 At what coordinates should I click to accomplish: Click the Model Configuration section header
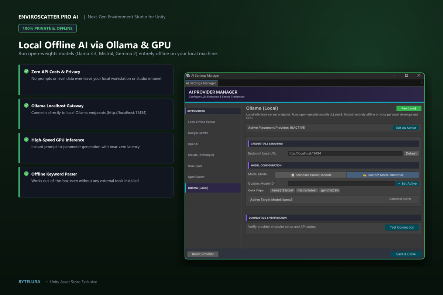pos(333,166)
